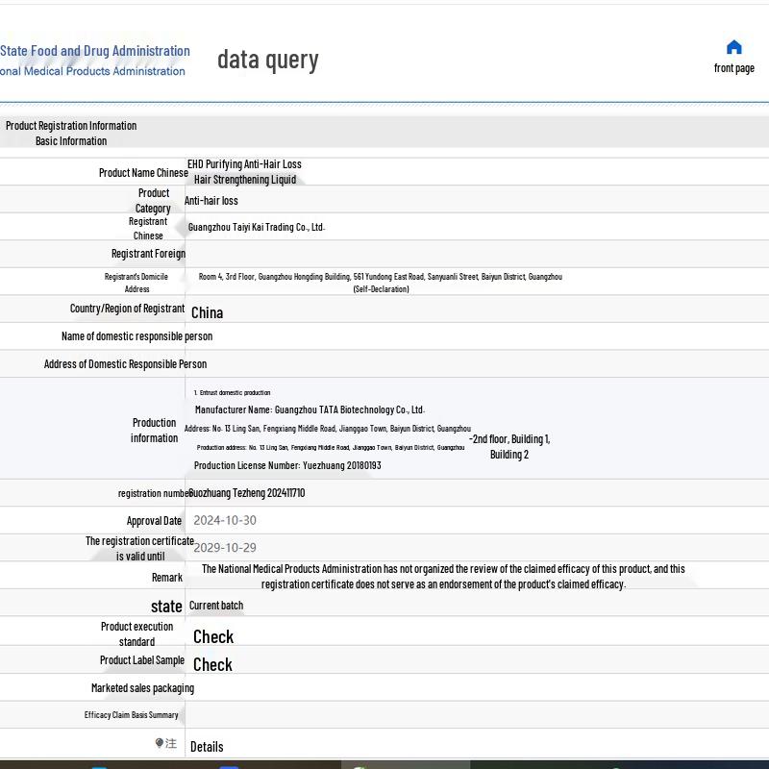Click the approval date 2024-10-30
Image resolution: width=769 pixels, height=769 pixels.
(x=225, y=520)
